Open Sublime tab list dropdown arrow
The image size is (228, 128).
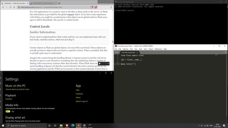point(225,52)
